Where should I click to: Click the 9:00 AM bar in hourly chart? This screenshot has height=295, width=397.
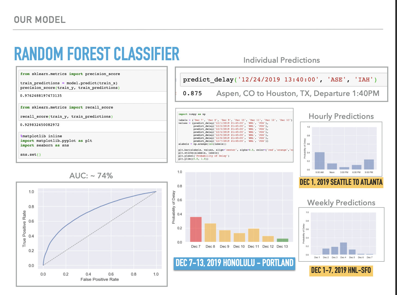(319, 161)
